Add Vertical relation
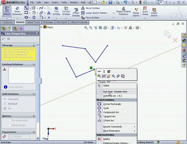This screenshot has height=144, width=187. [11, 104]
